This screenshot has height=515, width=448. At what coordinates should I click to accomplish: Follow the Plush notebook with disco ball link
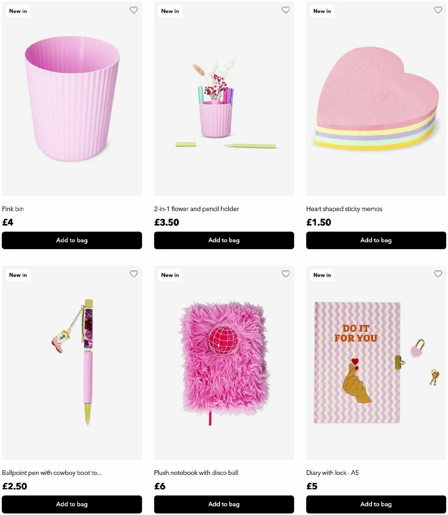pyautogui.click(x=196, y=472)
